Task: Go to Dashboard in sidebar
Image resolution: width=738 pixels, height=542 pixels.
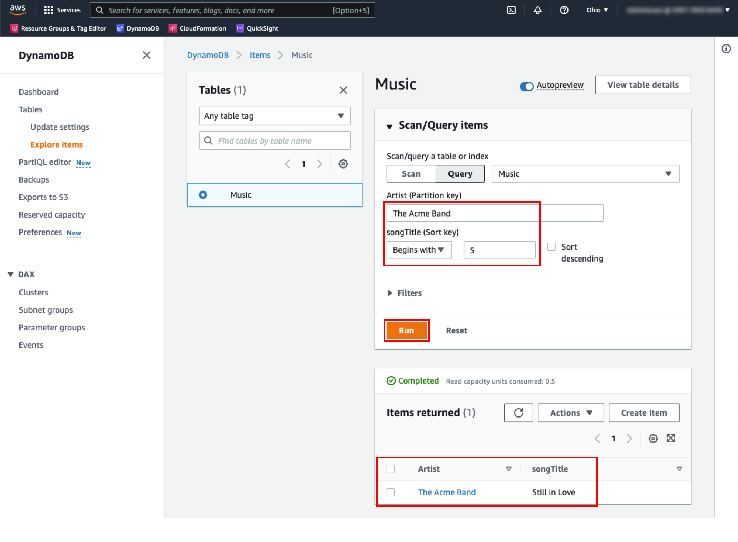Action: (39, 92)
